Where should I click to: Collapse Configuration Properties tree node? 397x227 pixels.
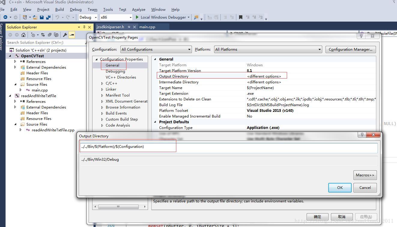point(96,59)
